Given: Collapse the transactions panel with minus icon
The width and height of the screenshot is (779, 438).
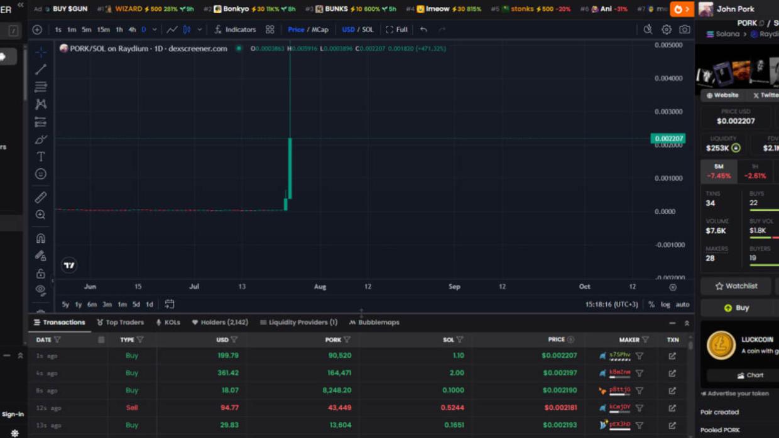Looking at the screenshot, I should click(x=672, y=323).
